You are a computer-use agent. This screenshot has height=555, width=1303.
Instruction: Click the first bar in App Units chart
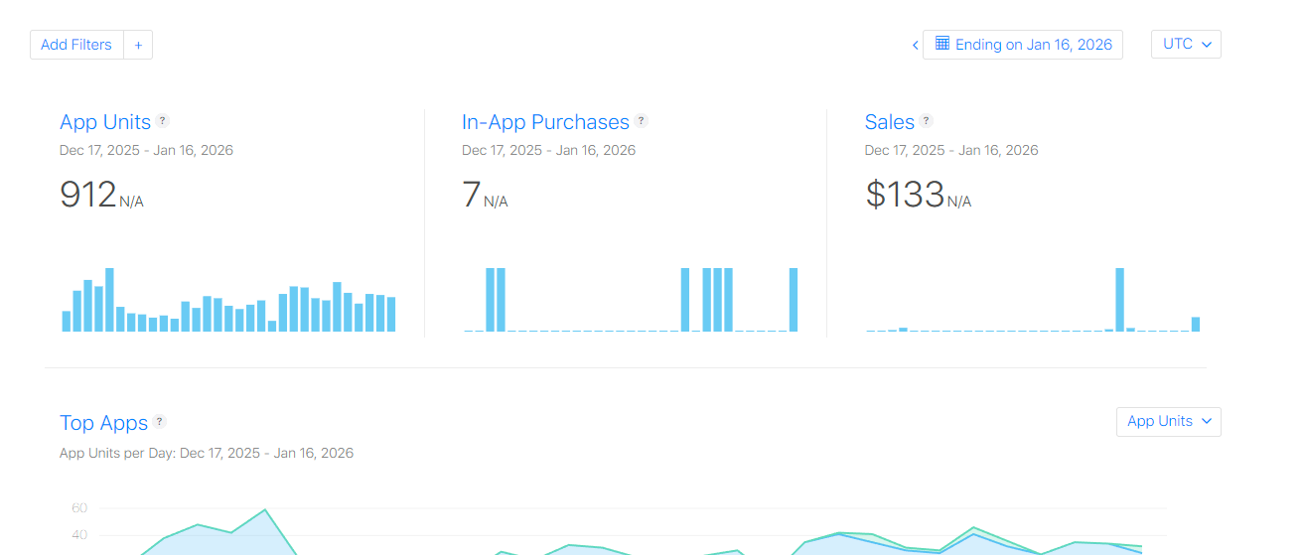[67, 322]
